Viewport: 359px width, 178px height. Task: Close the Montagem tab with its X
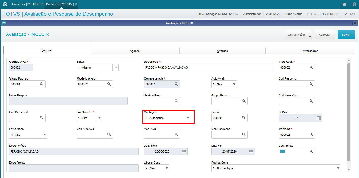click(x=76, y=4)
